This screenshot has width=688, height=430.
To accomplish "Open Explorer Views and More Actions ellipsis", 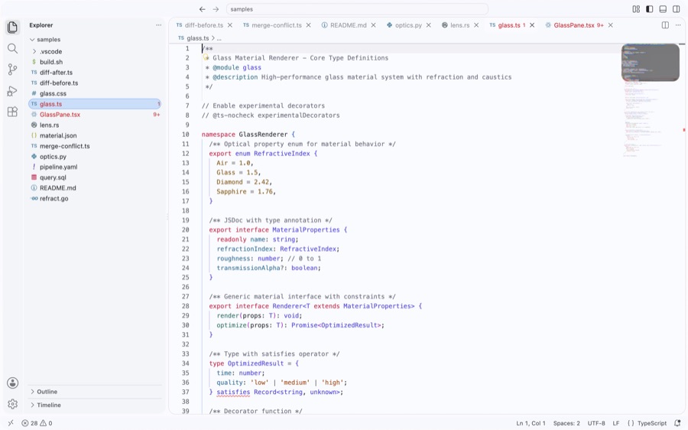I will tap(158, 25).
